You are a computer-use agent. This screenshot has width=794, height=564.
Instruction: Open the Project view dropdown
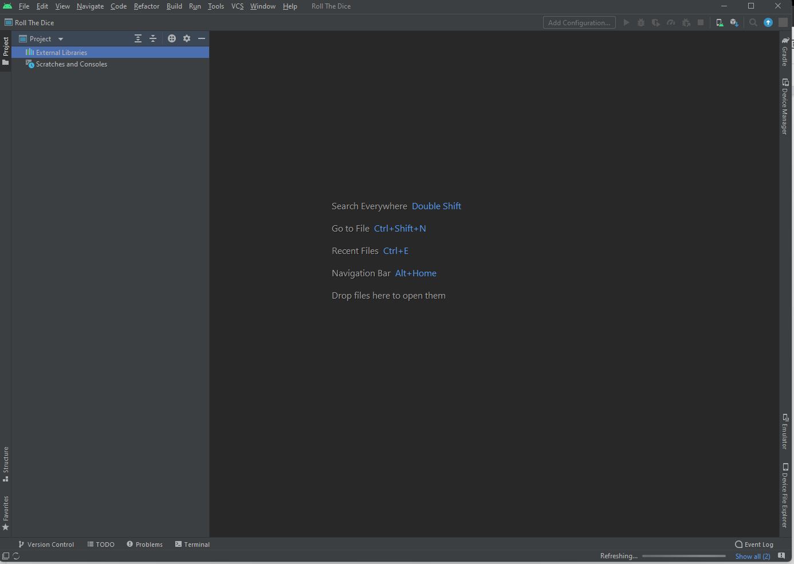[60, 38]
